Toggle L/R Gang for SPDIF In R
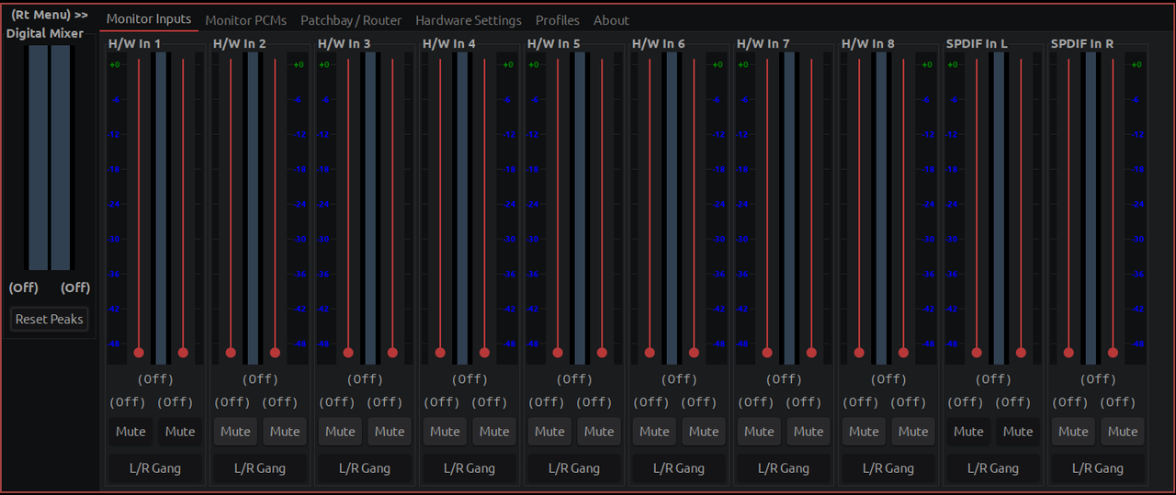Screen dimensions: 1176x495 tap(1098, 468)
